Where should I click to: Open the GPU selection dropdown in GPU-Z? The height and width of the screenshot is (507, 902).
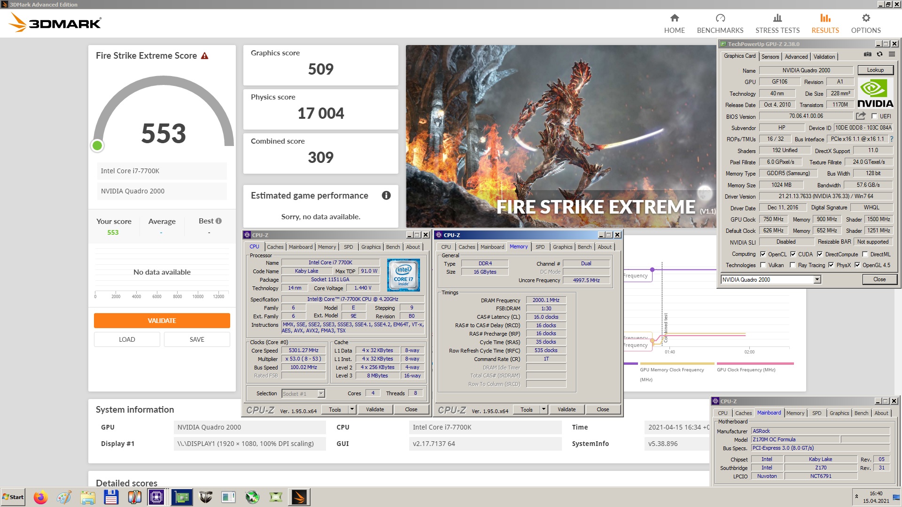pyautogui.click(x=817, y=279)
